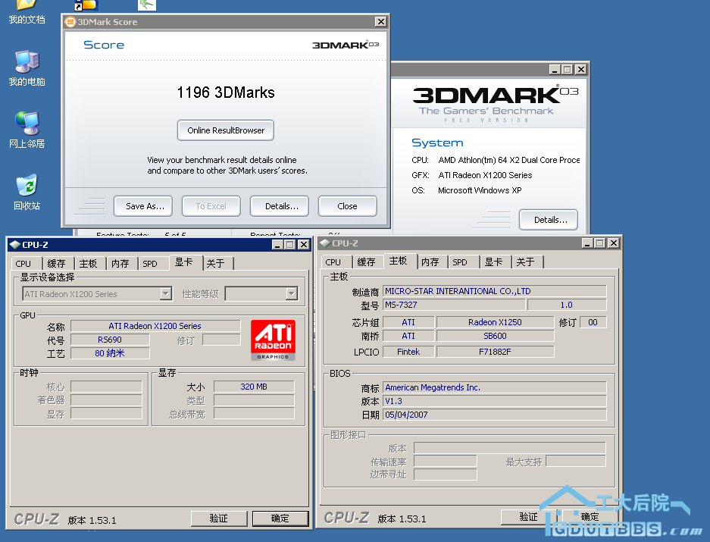710x542 pixels.
Task: Open the display device selection dropdown
Action: pyautogui.click(x=166, y=293)
